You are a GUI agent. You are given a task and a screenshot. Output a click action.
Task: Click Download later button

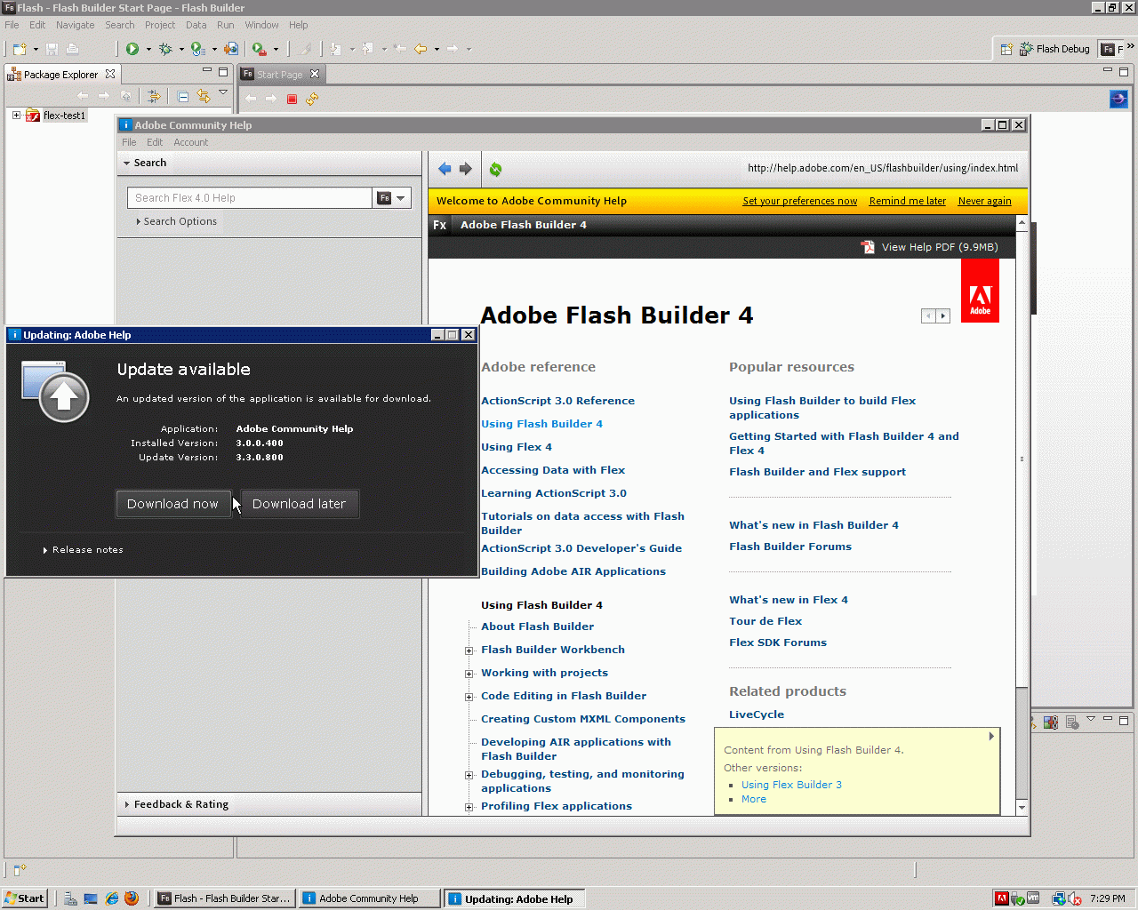pyautogui.click(x=299, y=504)
